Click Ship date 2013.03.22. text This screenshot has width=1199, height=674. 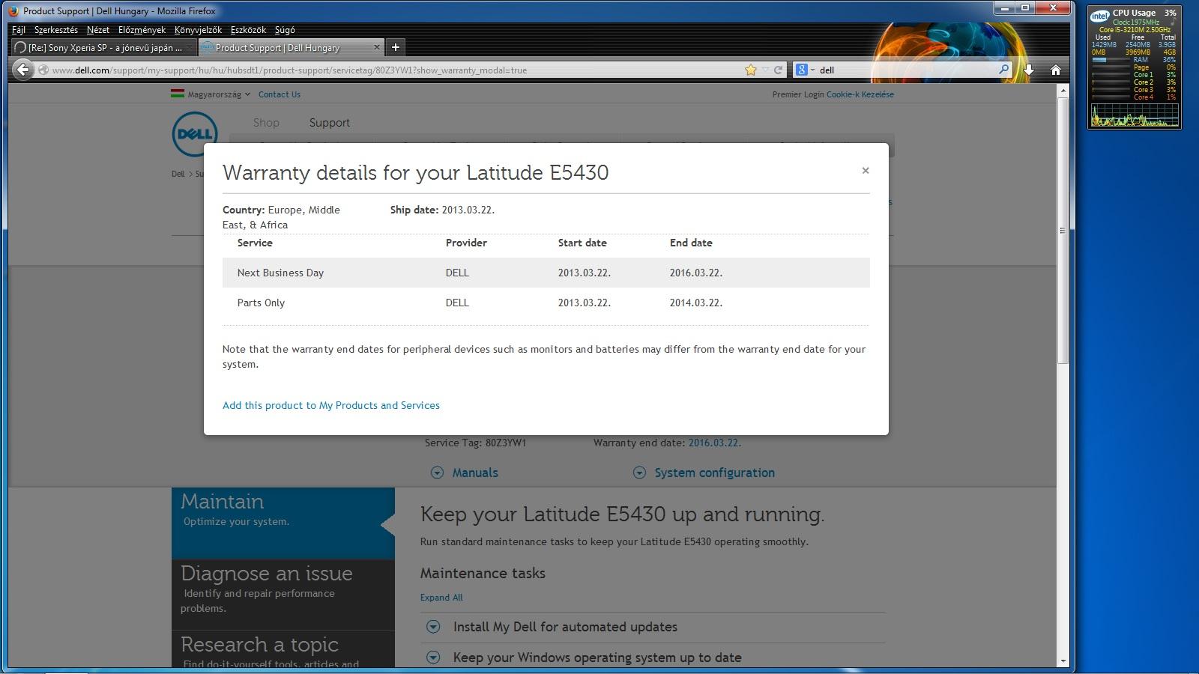click(442, 210)
